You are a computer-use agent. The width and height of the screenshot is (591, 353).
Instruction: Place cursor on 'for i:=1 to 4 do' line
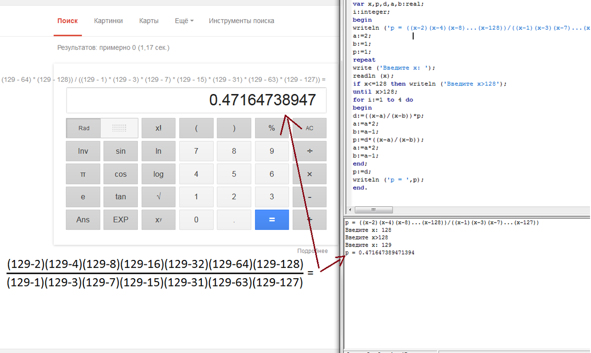tap(383, 99)
